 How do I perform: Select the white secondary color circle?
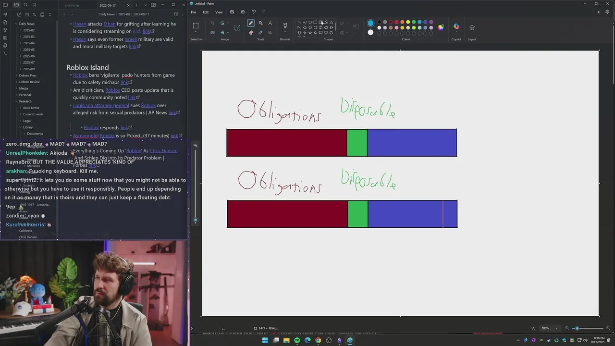pyautogui.click(x=370, y=32)
